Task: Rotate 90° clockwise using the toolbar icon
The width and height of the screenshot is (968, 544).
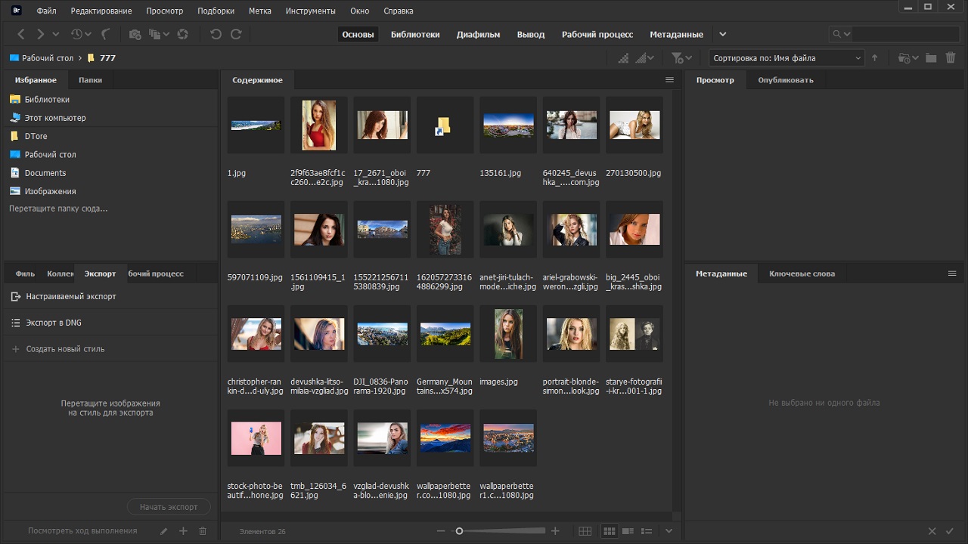Action: 236,34
